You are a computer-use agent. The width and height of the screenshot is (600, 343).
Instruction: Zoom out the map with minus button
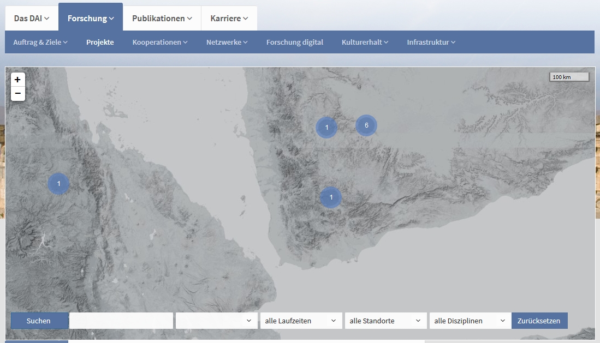pos(18,94)
